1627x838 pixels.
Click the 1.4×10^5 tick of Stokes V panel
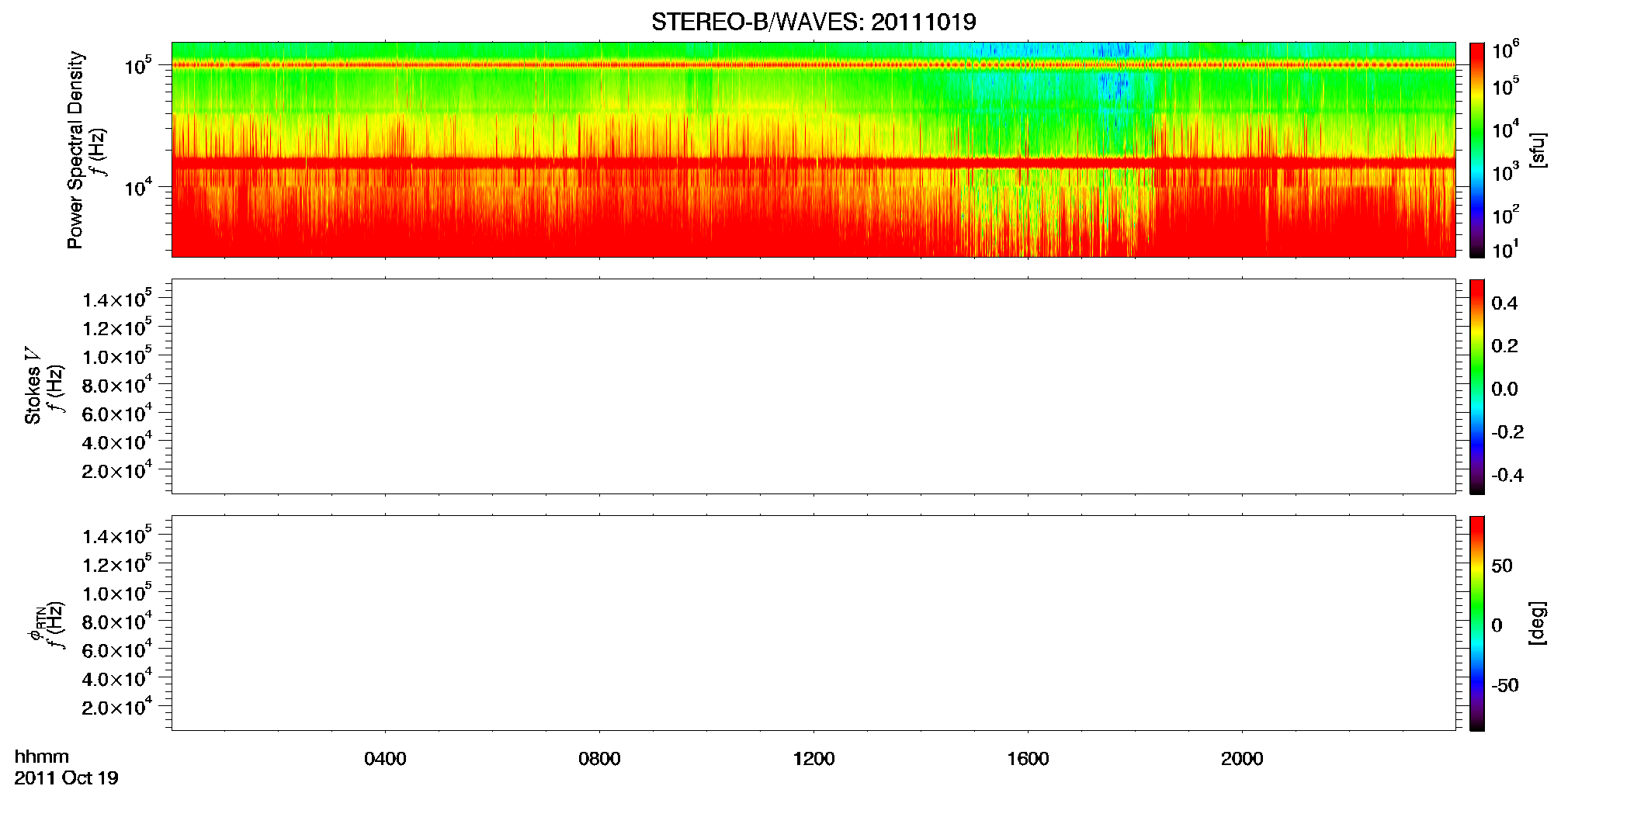coord(116,298)
